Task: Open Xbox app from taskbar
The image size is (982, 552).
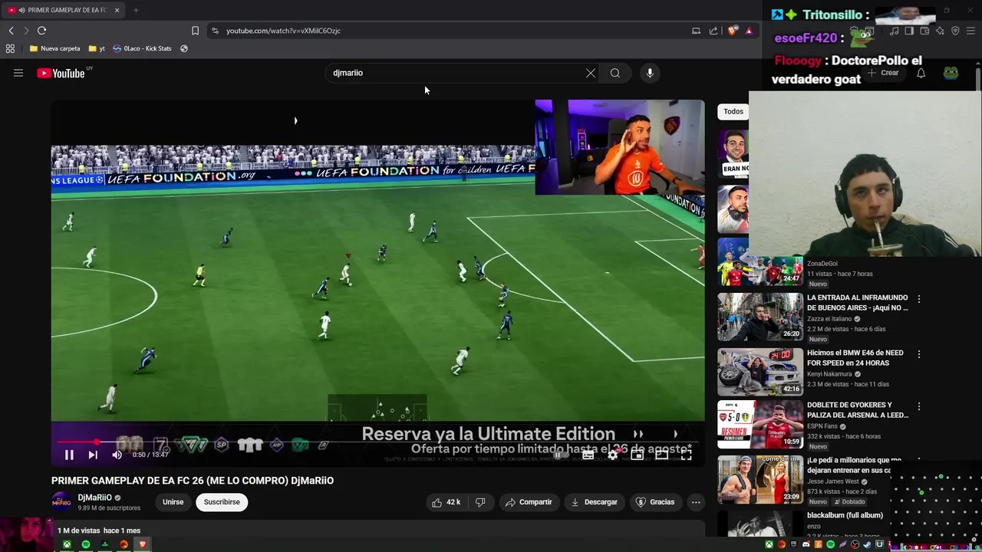Action: pyautogui.click(x=67, y=544)
